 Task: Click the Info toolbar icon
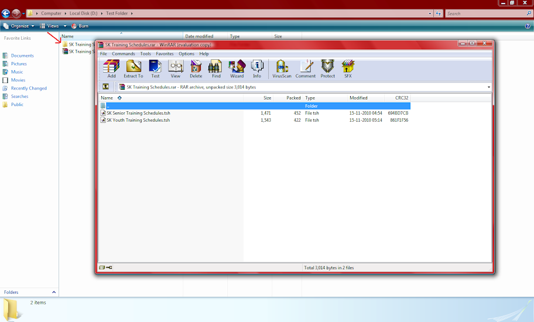pyautogui.click(x=257, y=68)
